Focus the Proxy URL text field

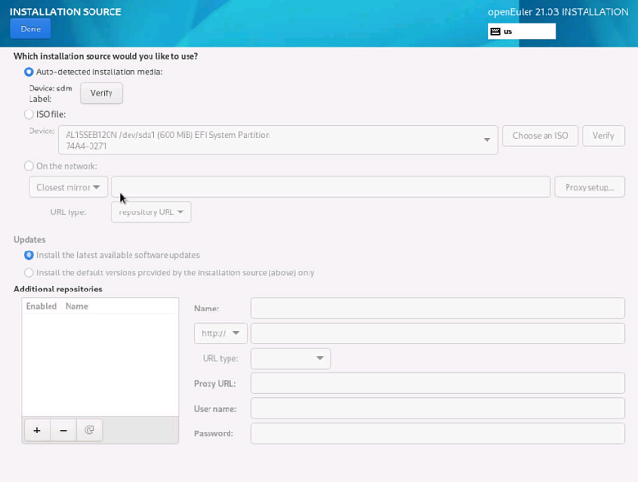tap(437, 383)
